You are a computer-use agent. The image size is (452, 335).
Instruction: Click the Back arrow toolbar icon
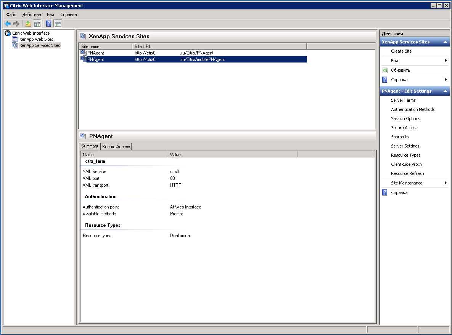click(8, 24)
